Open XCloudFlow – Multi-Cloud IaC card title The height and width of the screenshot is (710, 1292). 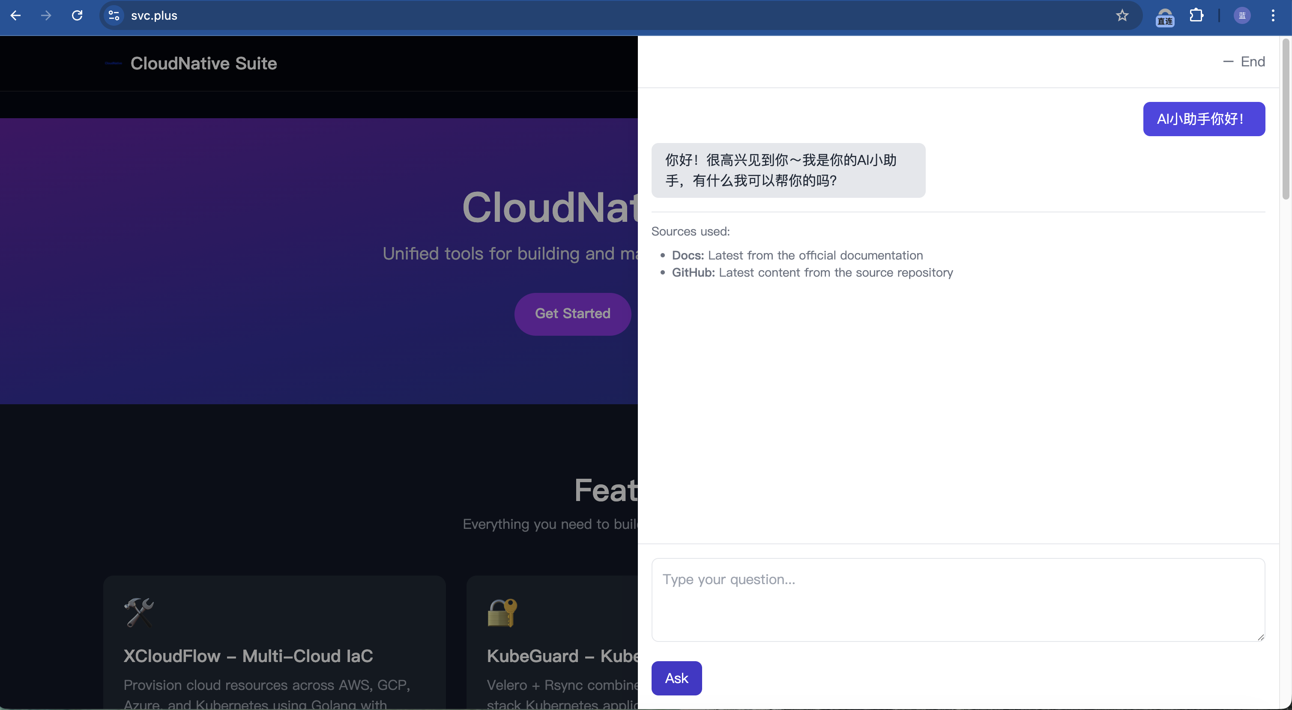[248, 656]
